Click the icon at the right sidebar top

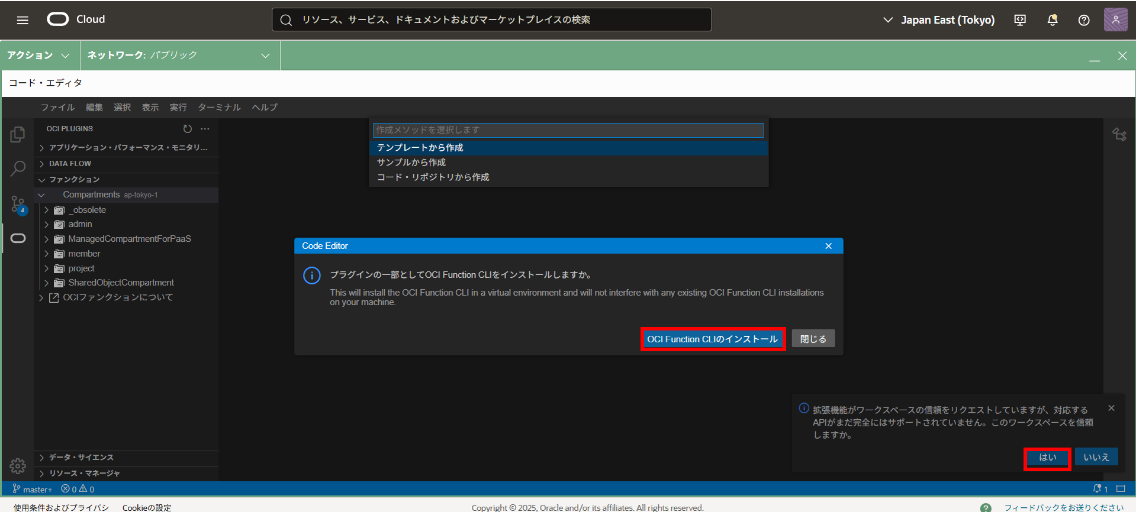pyautogui.click(x=1119, y=135)
